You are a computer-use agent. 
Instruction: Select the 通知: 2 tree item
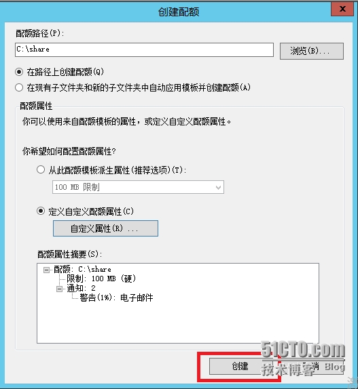[81, 288]
